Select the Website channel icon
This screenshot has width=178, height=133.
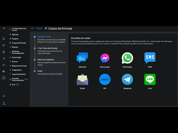(x=82, y=58)
